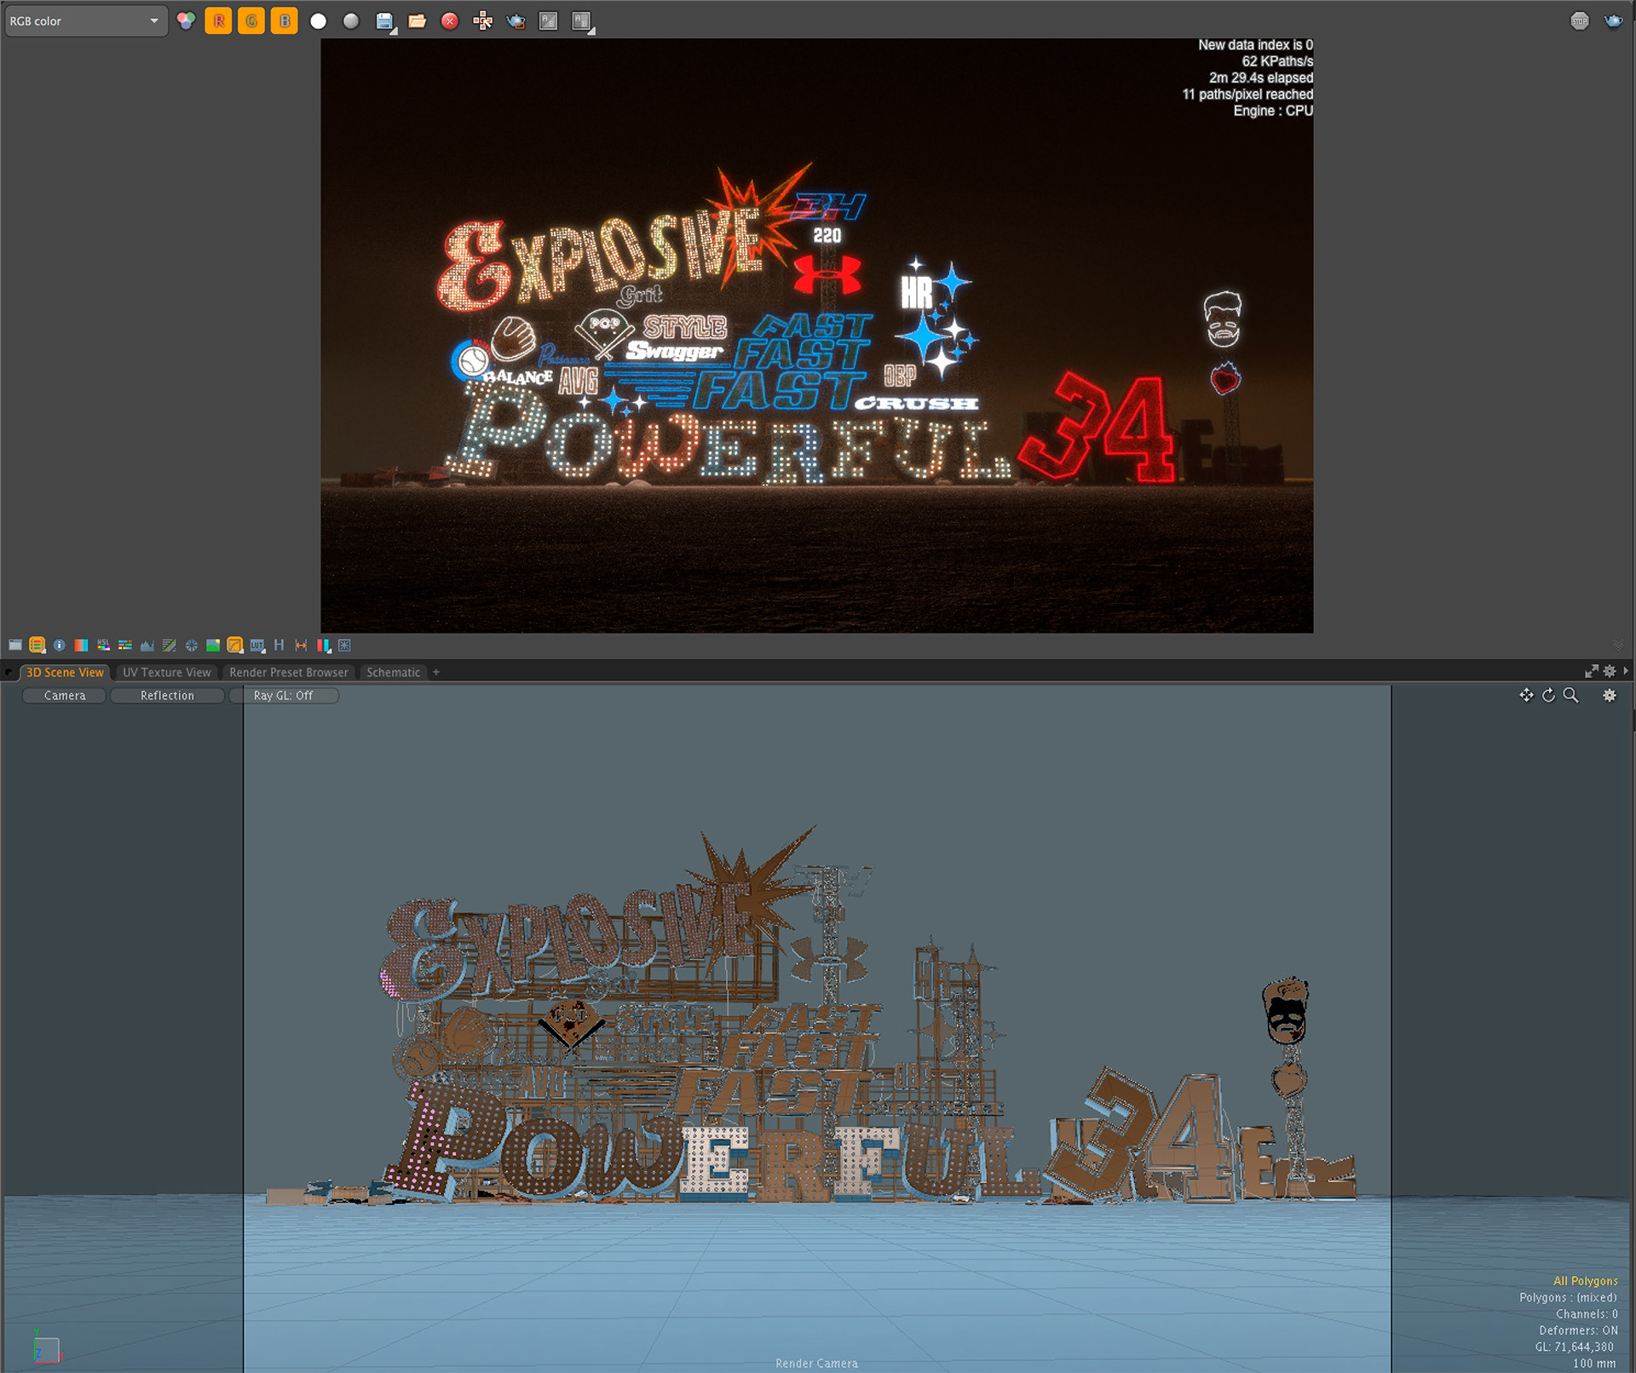Screen dimensions: 1636x1373
Task: Open the RGB color channel dropdown
Action: (85, 20)
